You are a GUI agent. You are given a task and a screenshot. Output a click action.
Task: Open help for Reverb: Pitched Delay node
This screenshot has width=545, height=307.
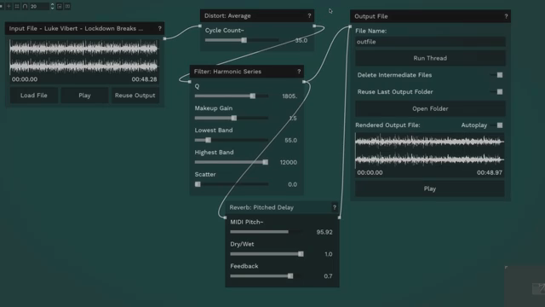335,207
